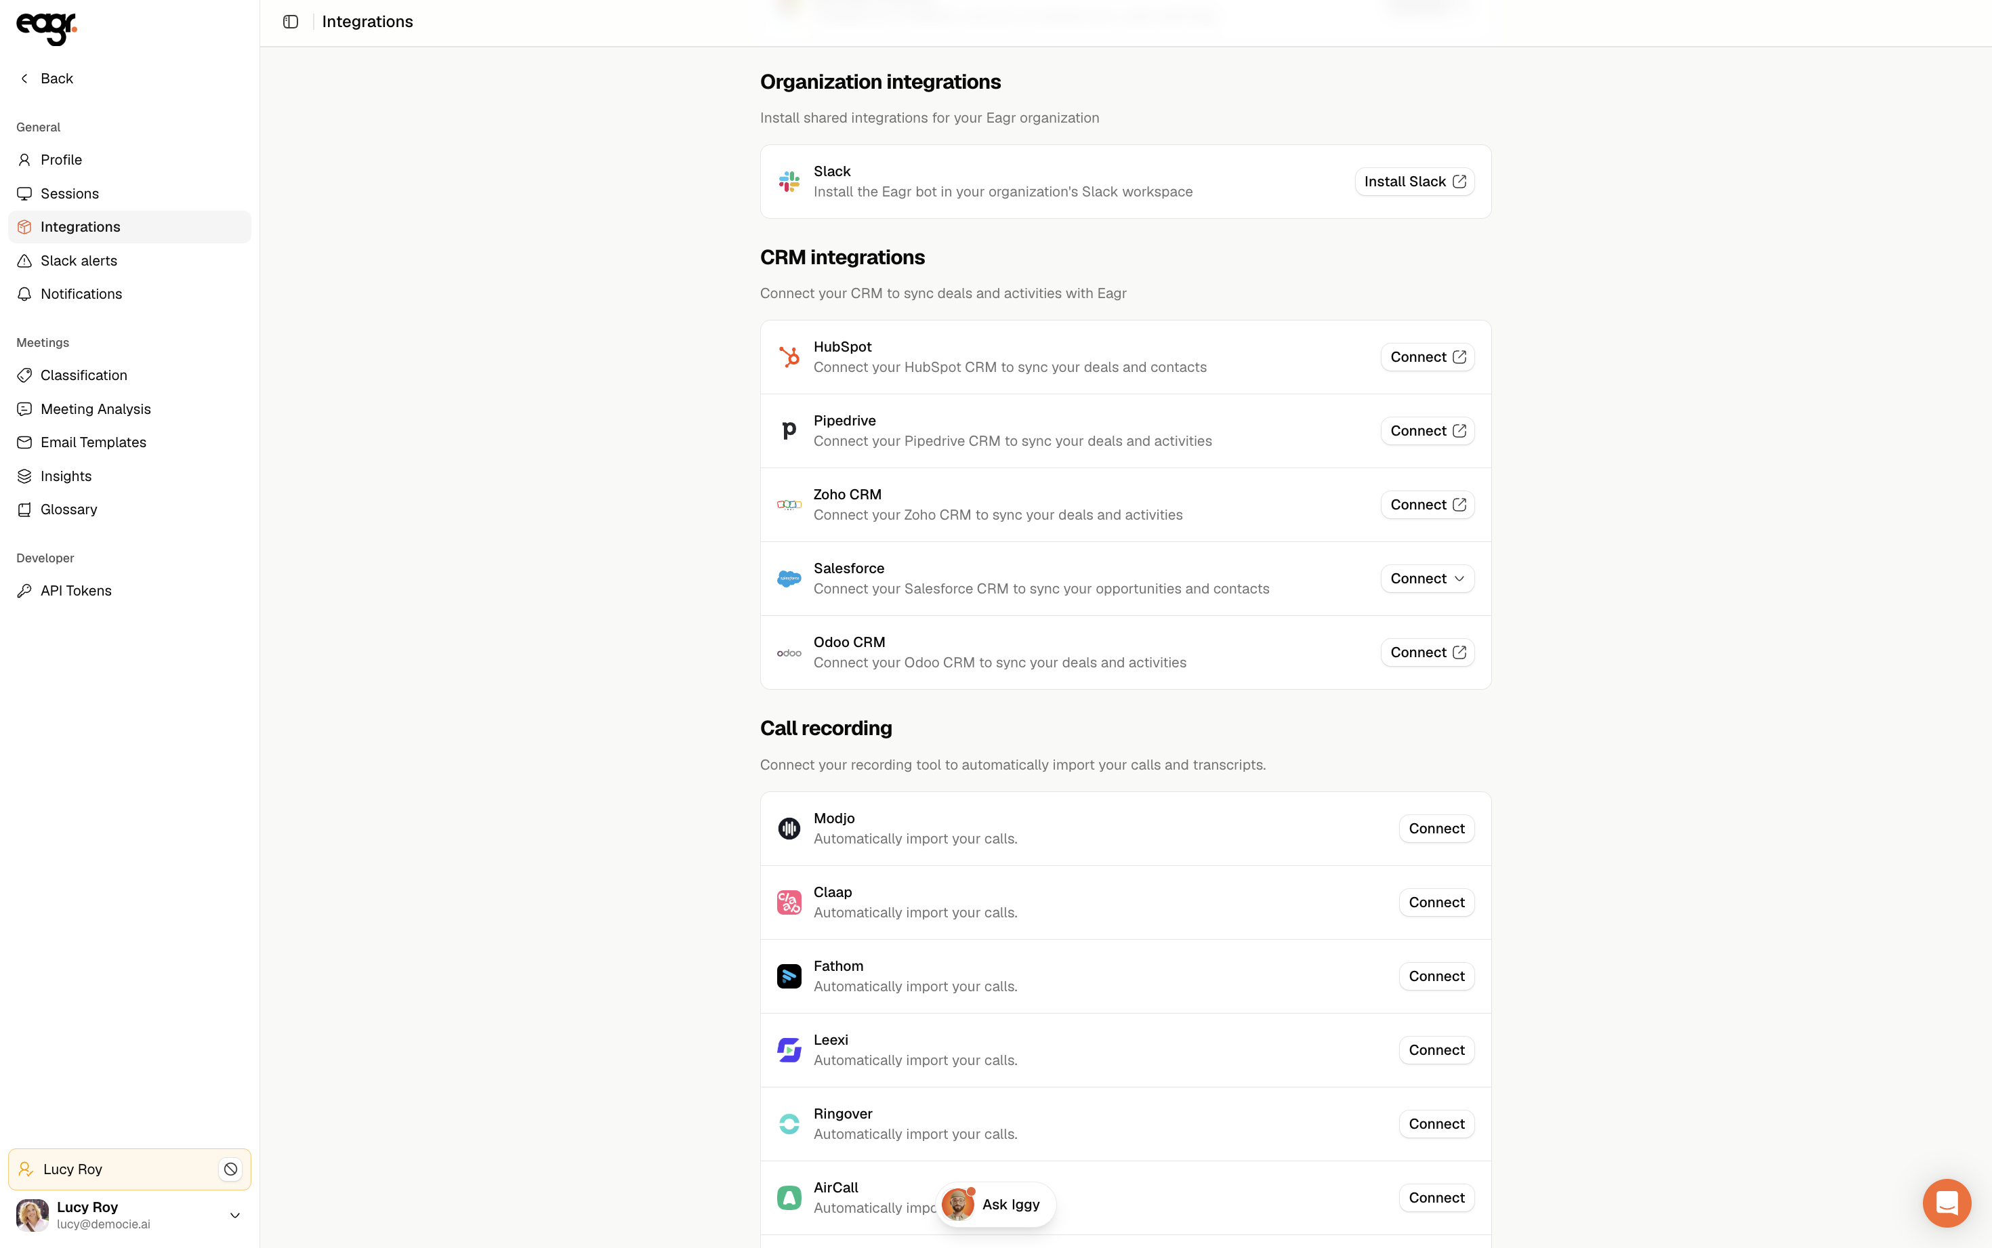Connect AirCall call recording
The image size is (1992, 1248).
click(x=1436, y=1198)
